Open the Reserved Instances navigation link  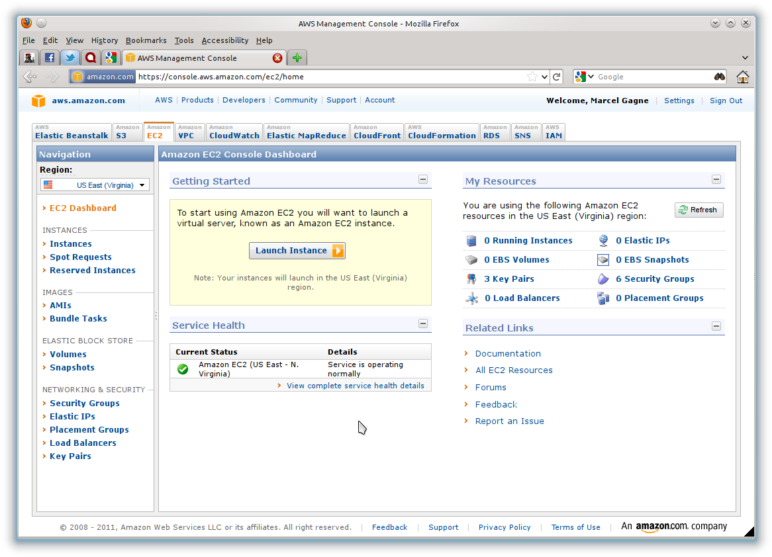(x=92, y=270)
